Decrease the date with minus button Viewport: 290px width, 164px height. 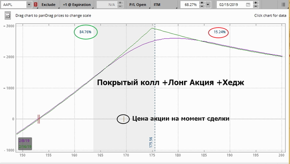coord(256,6)
